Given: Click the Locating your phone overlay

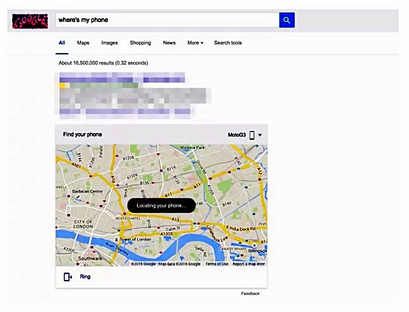Looking at the screenshot, I should click(161, 206).
